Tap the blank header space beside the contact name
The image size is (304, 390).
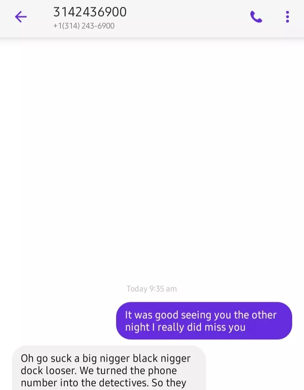point(187,17)
